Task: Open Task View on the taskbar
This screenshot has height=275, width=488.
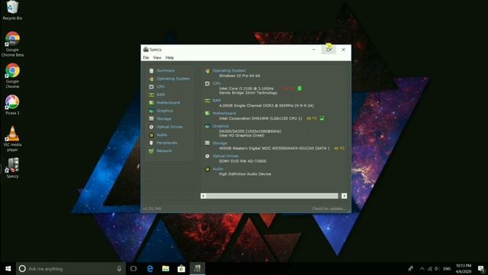Action: click(133, 268)
